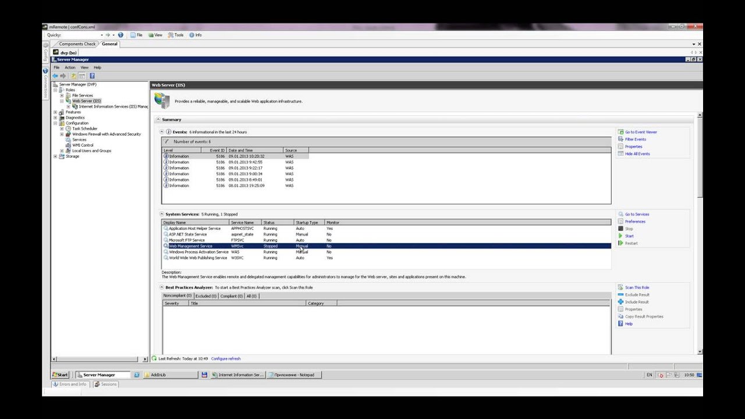Click Scan This Role link
Viewport: 745px width, 419px height.
(x=637, y=287)
